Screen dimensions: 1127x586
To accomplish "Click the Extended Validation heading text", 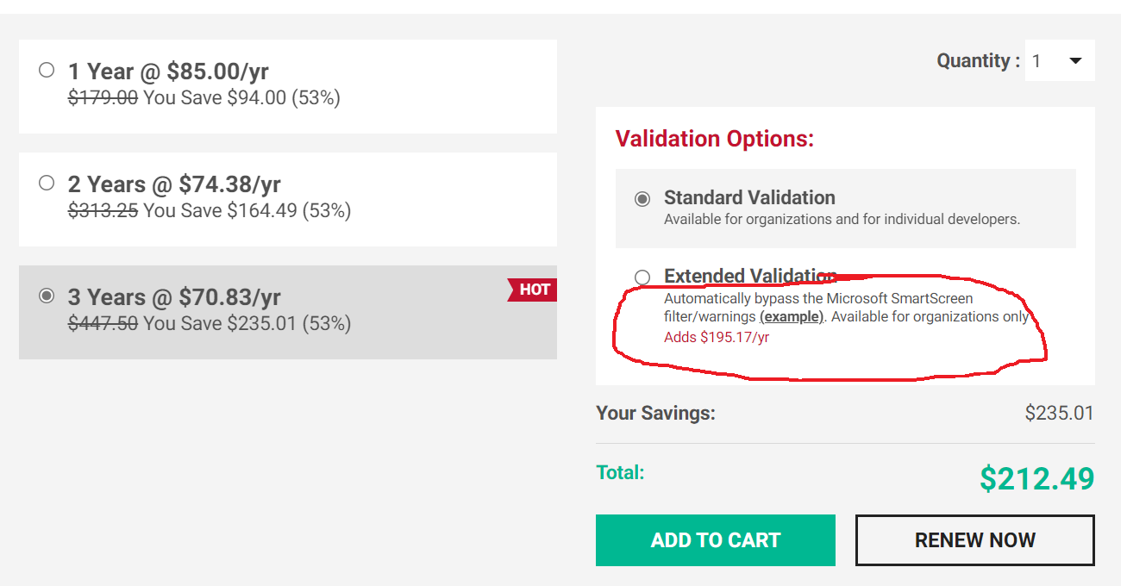I will click(x=748, y=276).
